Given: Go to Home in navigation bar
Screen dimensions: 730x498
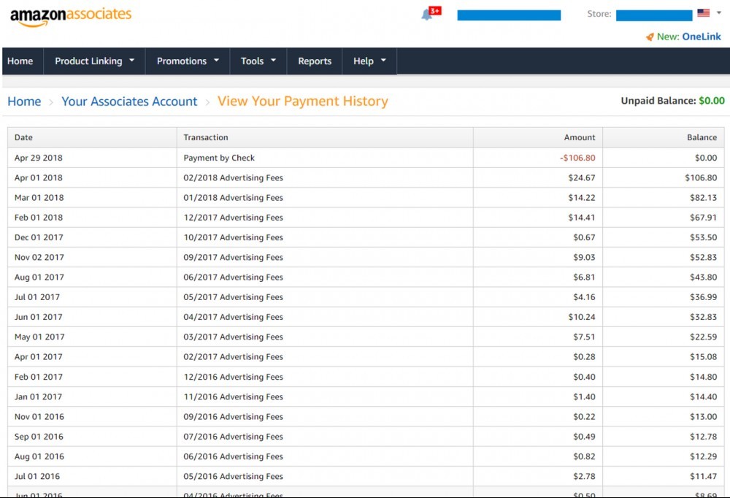Looking at the screenshot, I should click(x=20, y=61).
